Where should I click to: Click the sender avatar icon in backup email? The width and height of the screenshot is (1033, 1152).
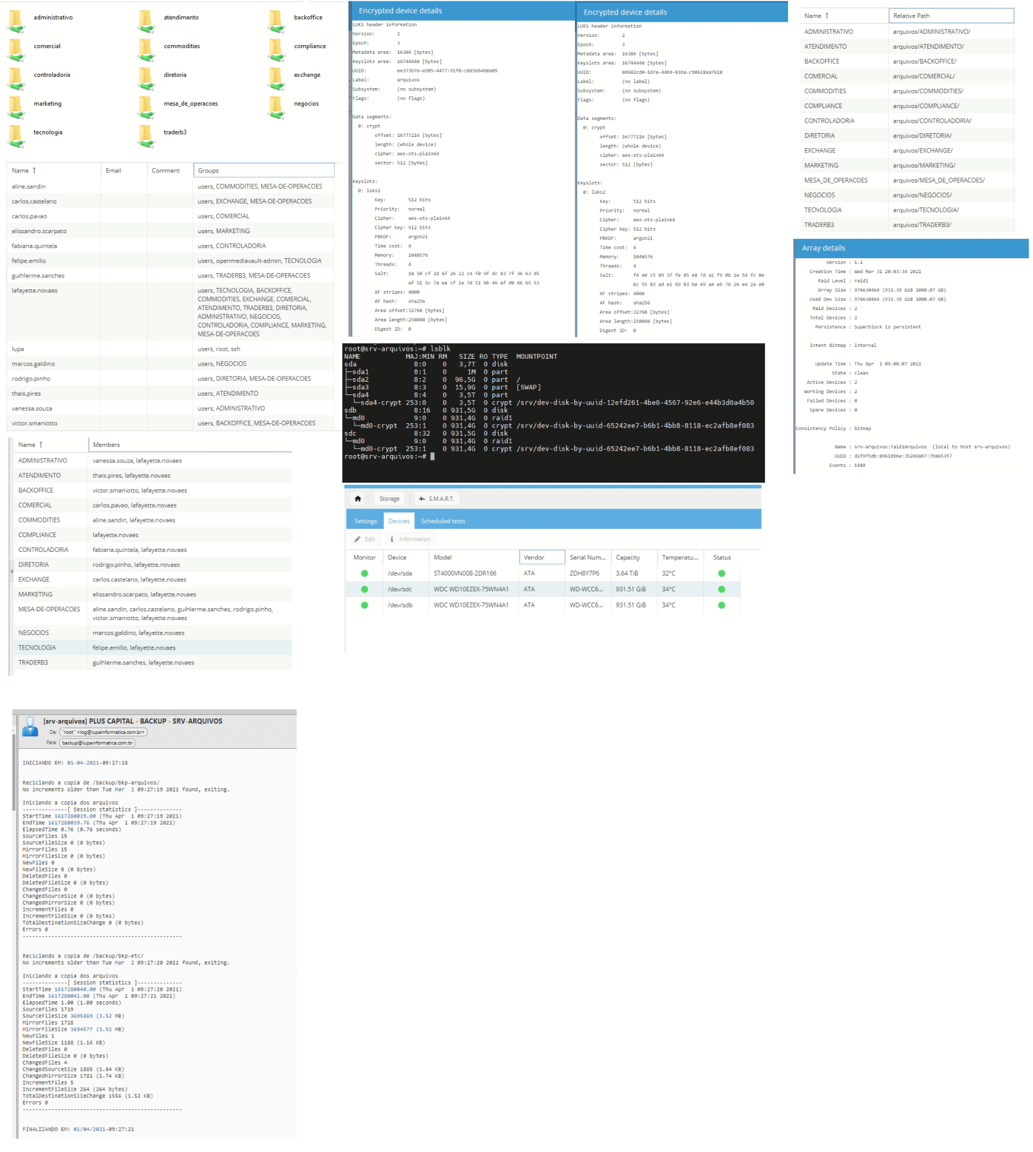tap(30, 726)
